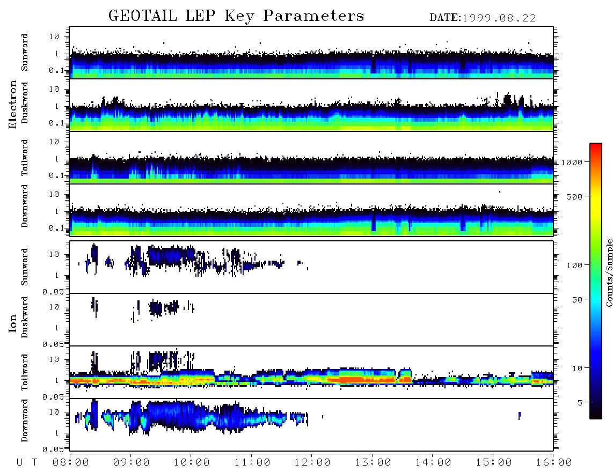Screen dimensions: 613x472
Task: Click the Ion Tailward spectrogram panel
Action: coord(311,372)
